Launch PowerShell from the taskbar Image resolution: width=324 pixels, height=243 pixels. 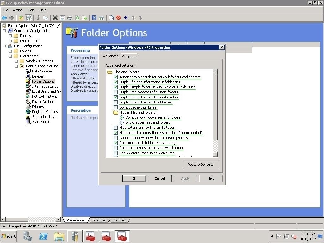point(43,236)
